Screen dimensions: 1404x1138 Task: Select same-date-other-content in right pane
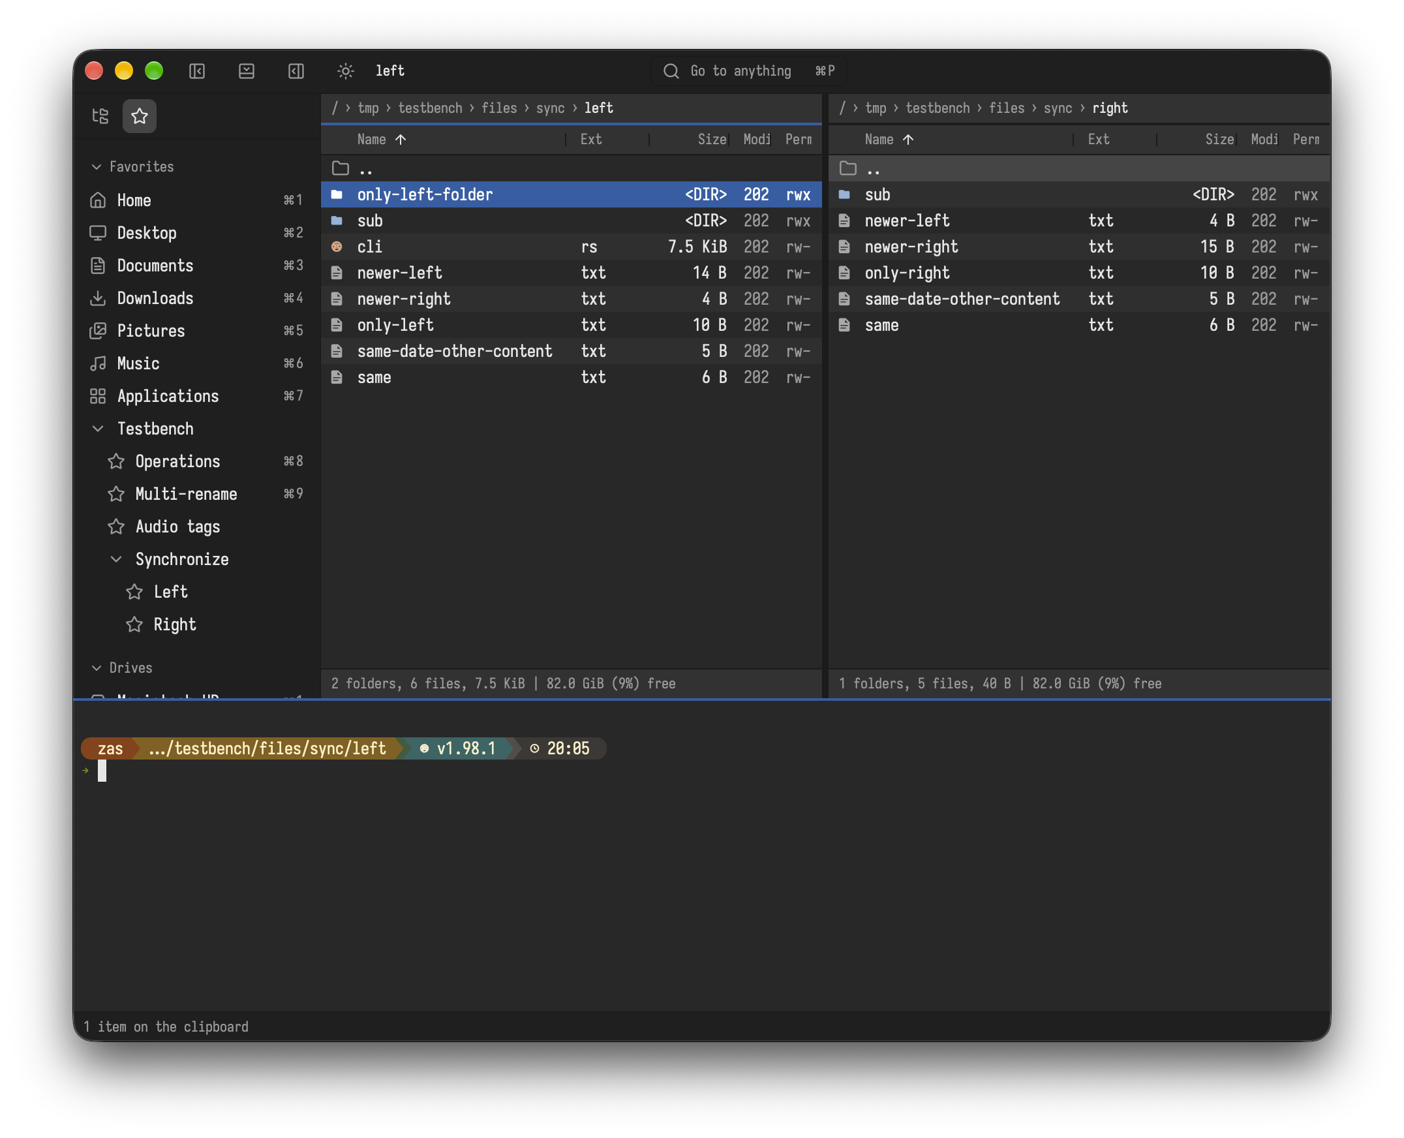1080,299
